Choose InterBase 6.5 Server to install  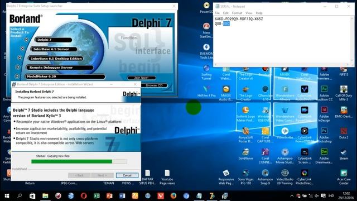coord(54,49)
